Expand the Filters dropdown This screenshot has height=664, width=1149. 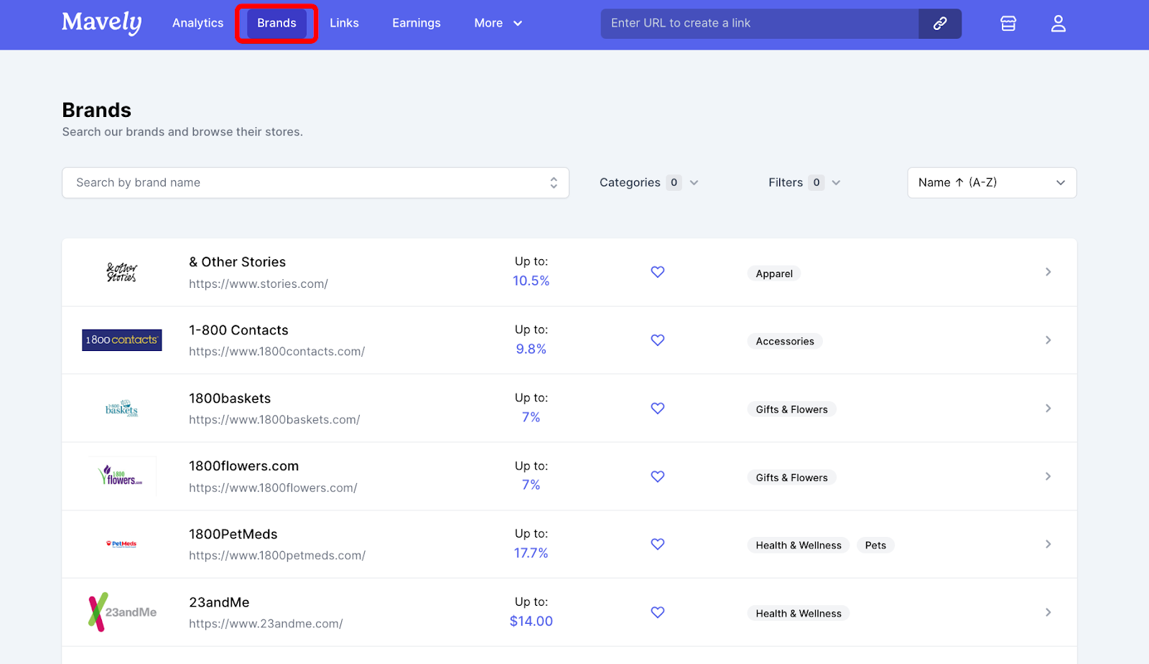point(804,182)
